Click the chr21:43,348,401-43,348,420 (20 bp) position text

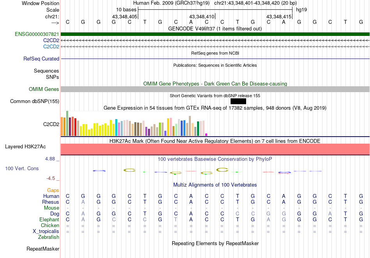(255, 3)
